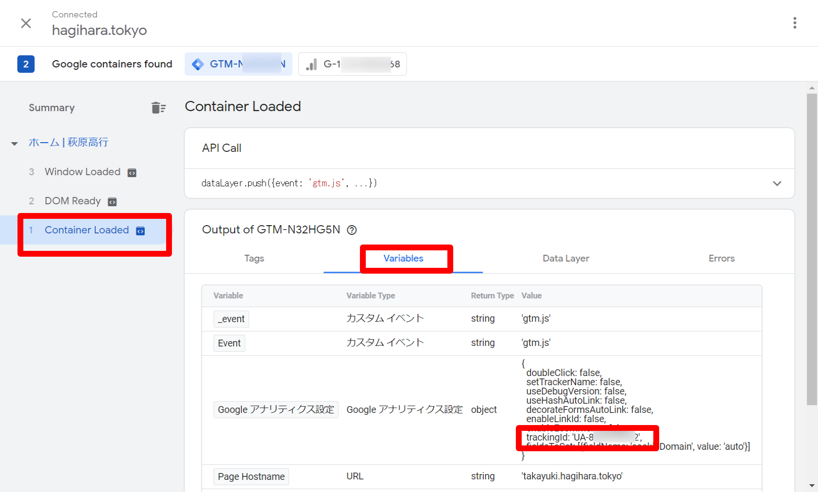This screenshot has height=492, width=818.
Task: Click the trackingId value line
Action: point(584,437)
